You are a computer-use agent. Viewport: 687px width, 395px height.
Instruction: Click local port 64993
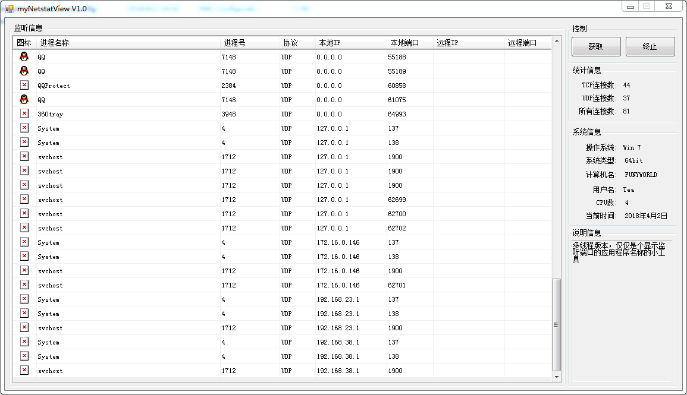tap(397, 114)
